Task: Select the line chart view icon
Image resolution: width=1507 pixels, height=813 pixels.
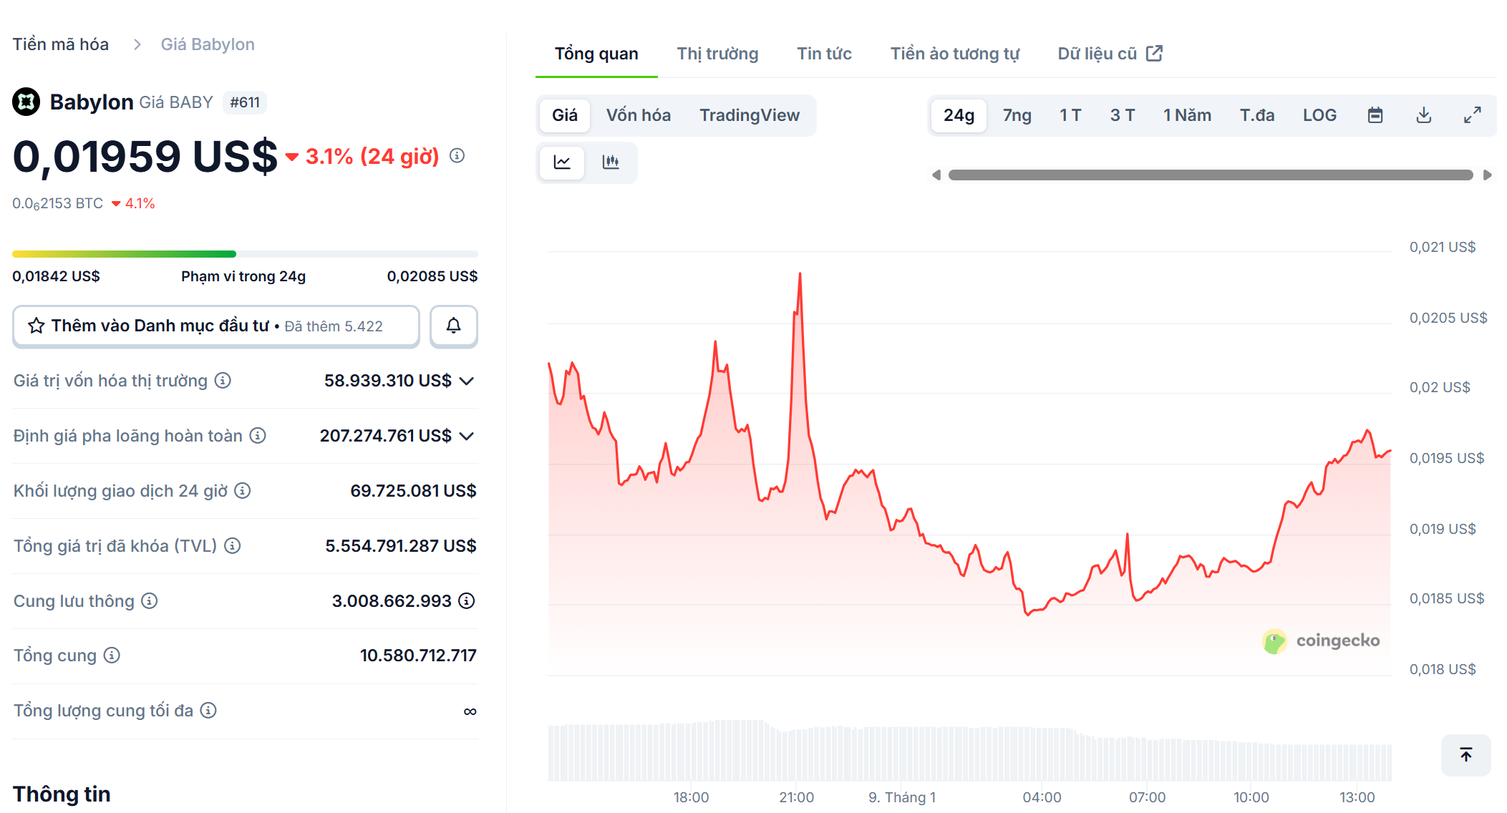Action: click(x=563, y=162)
